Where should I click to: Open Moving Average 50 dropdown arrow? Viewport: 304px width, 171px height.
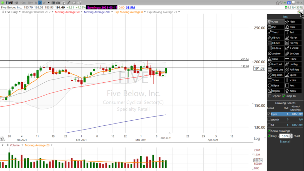(81, 12)
